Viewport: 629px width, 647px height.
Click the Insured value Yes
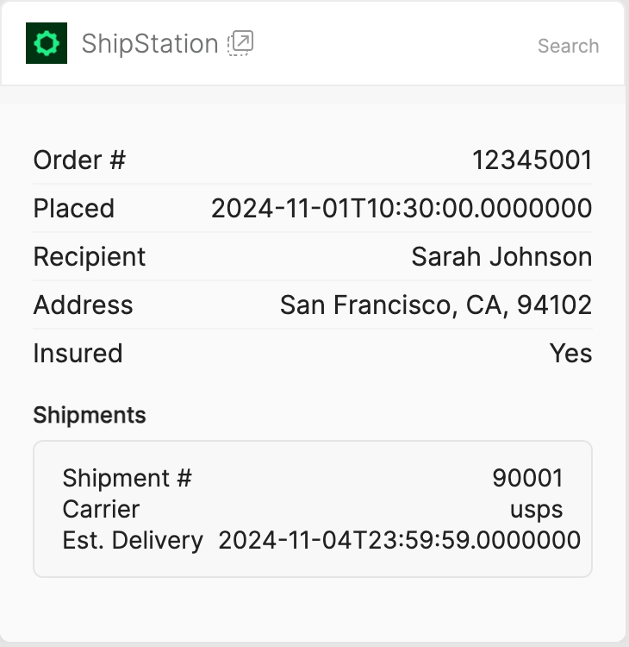(x=570, y=353)
